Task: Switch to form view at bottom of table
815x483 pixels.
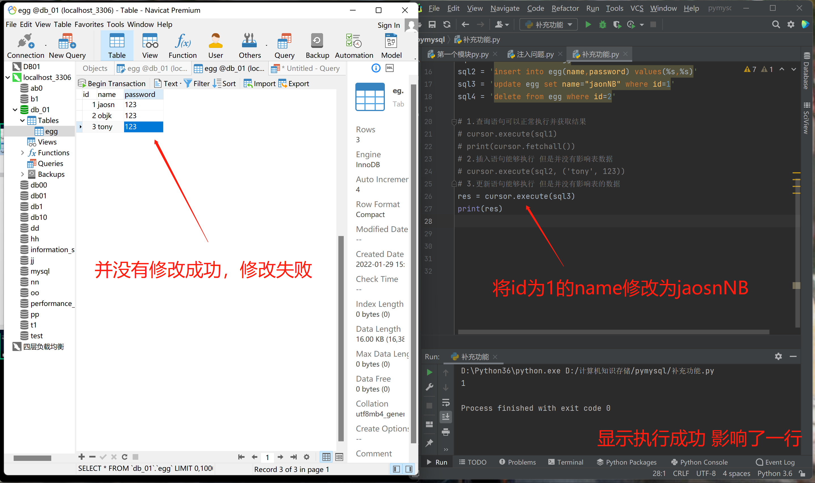Action: click(x=339, y=457)
